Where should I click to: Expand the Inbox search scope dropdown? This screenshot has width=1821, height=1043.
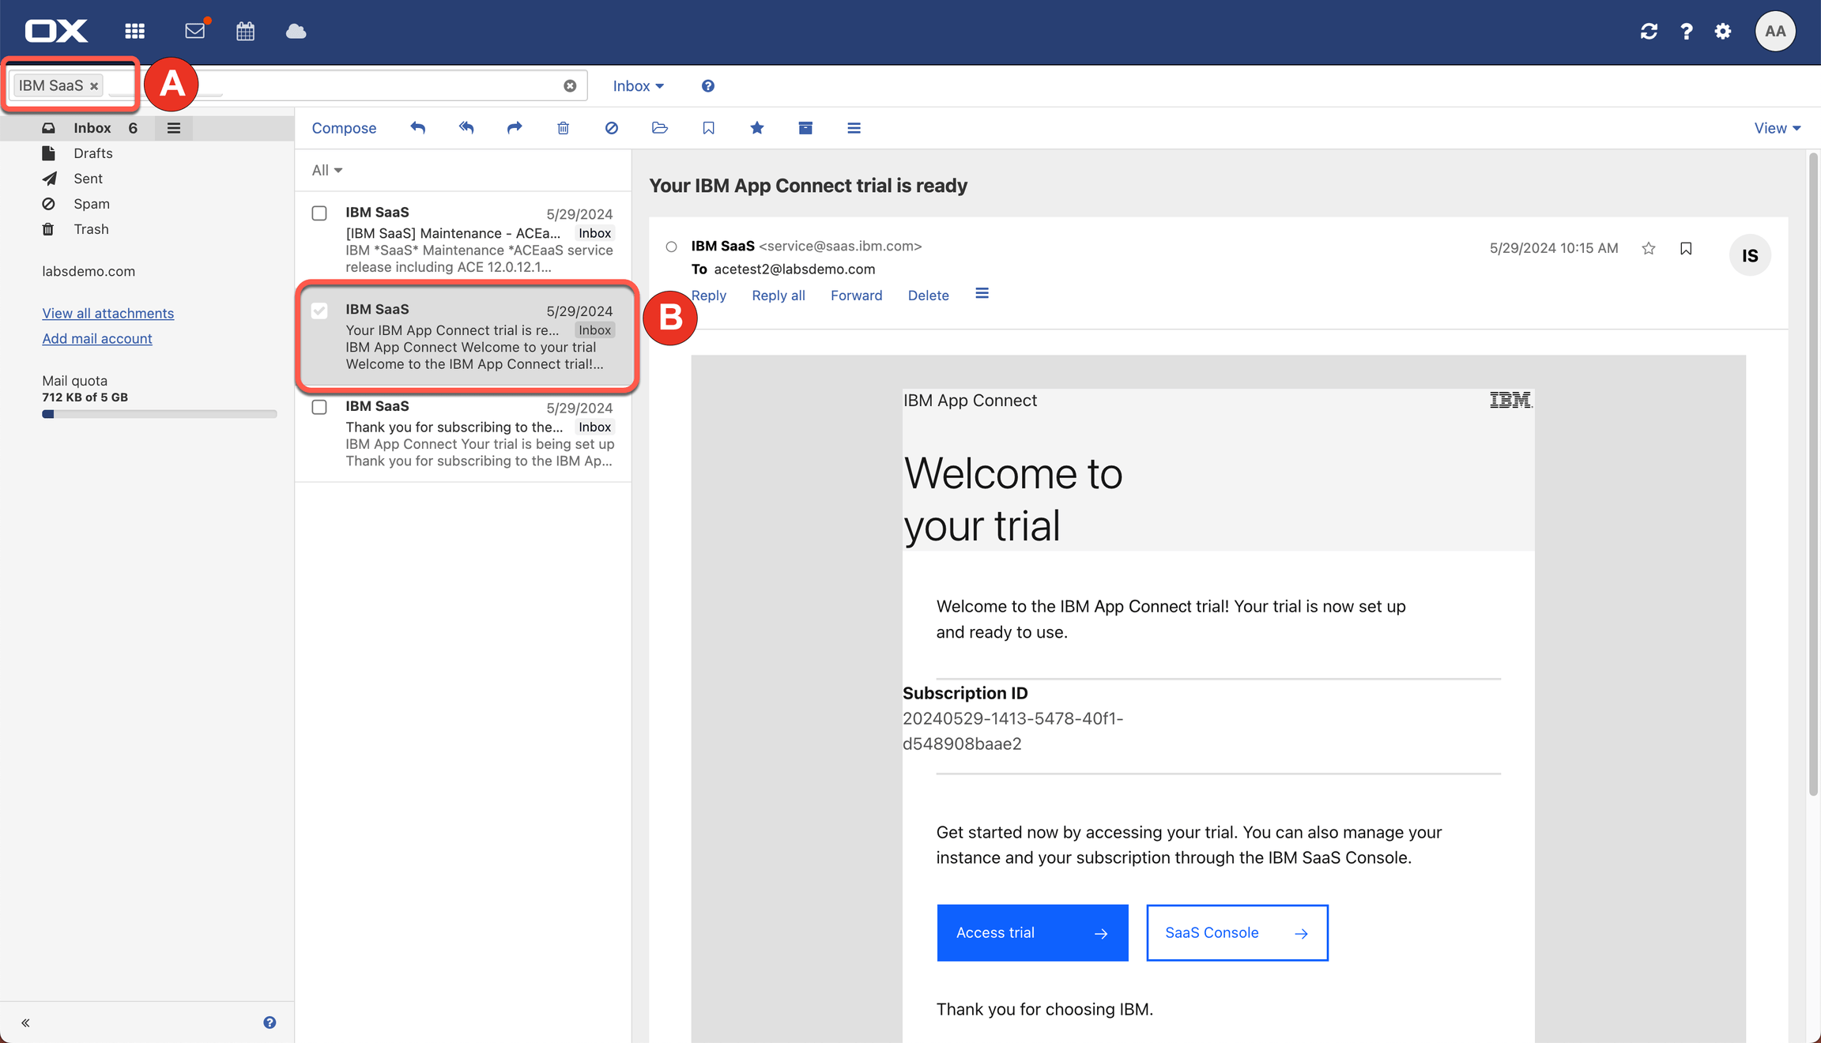[x=638, y=86]
